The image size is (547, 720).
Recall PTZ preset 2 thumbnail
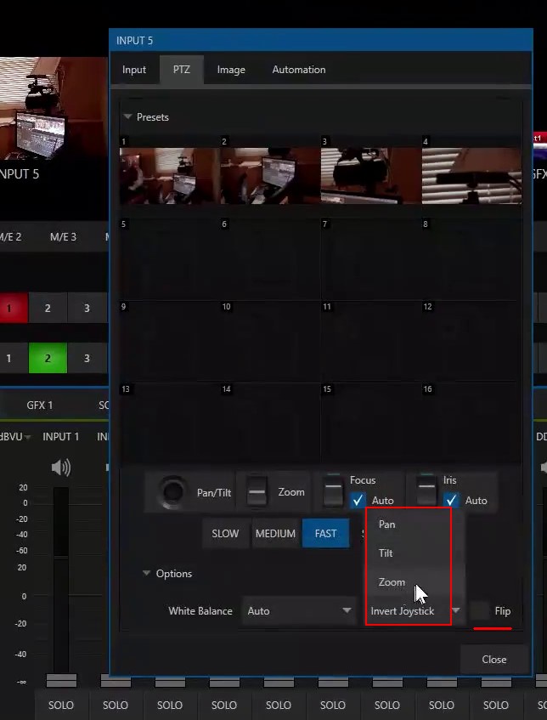[270, 175]
